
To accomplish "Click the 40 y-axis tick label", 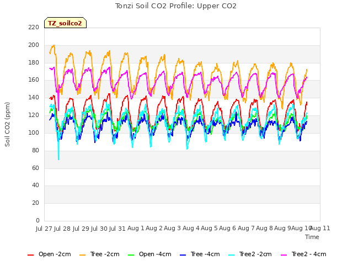I will 35,185.
